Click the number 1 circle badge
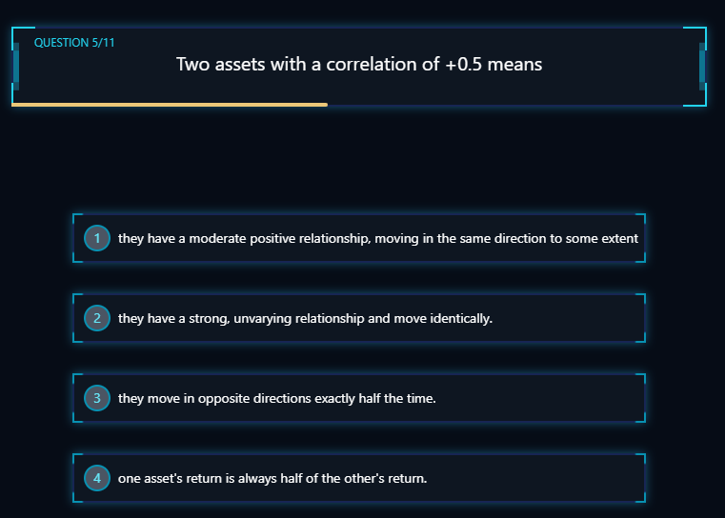725x518 pixels. [x=96, y=238]
